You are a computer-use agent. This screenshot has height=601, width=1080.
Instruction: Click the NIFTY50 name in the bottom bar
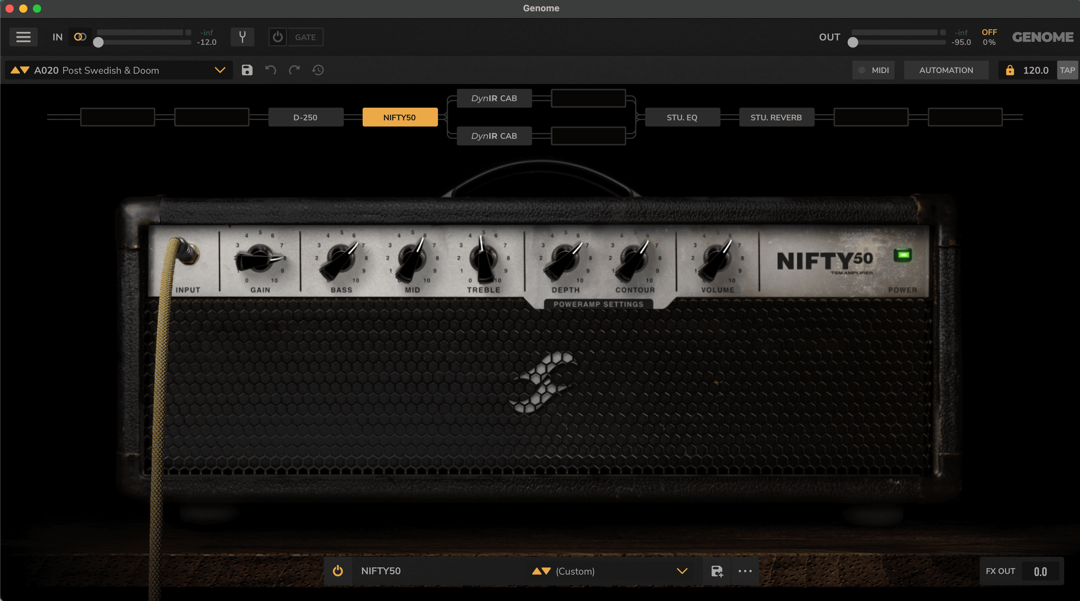click(x=381, y=571)
